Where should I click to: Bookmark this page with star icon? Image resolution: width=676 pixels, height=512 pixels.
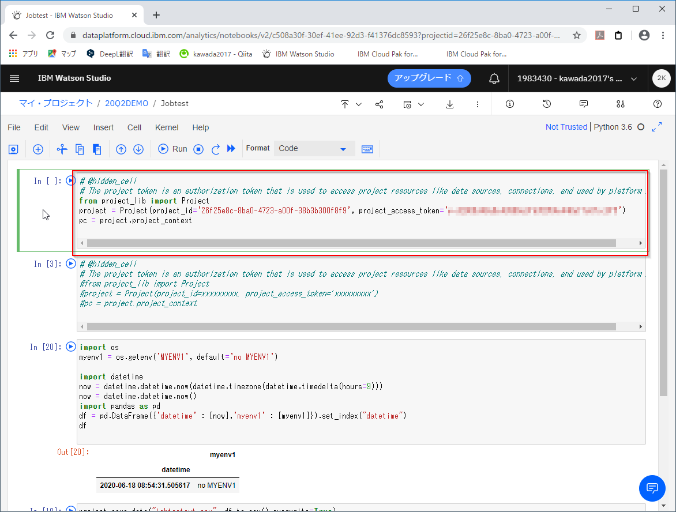pyautogui.click(x=576, y=35)
